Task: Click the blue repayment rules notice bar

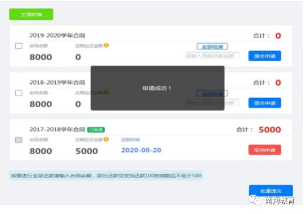Action: point(106,175)
